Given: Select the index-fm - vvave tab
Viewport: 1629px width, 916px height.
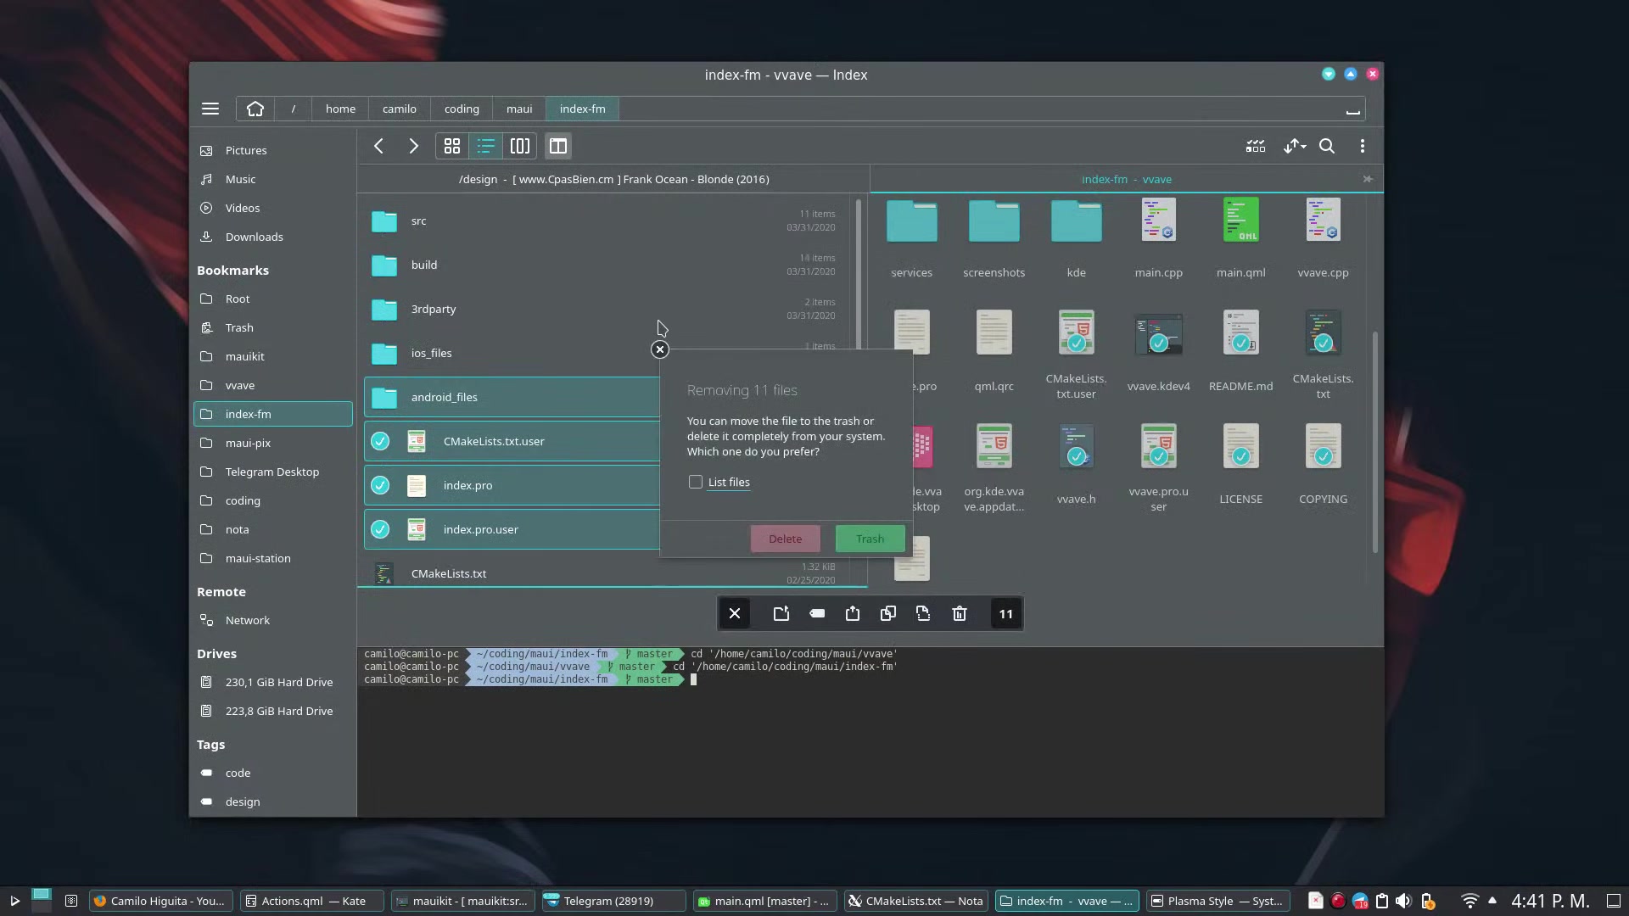Looking at the screenshot, I should click(x=1126, y=179).
